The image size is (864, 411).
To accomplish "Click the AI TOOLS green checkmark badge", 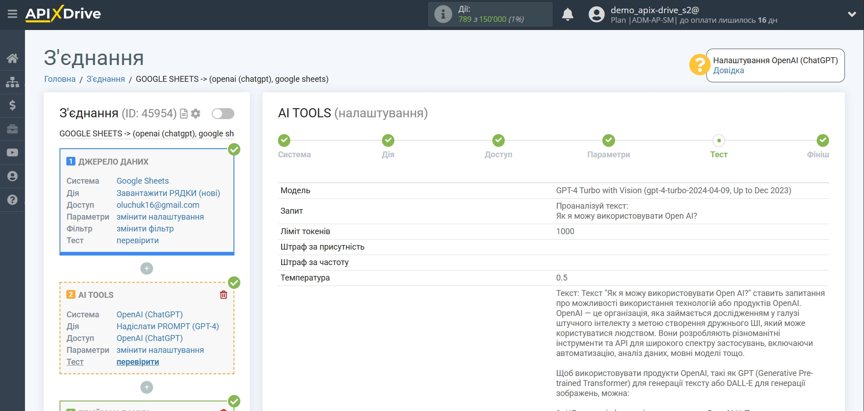I will (x=234, y=283).
